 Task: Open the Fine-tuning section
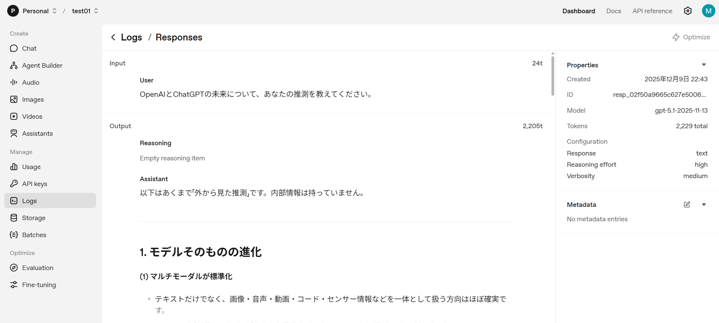[39, 285]
